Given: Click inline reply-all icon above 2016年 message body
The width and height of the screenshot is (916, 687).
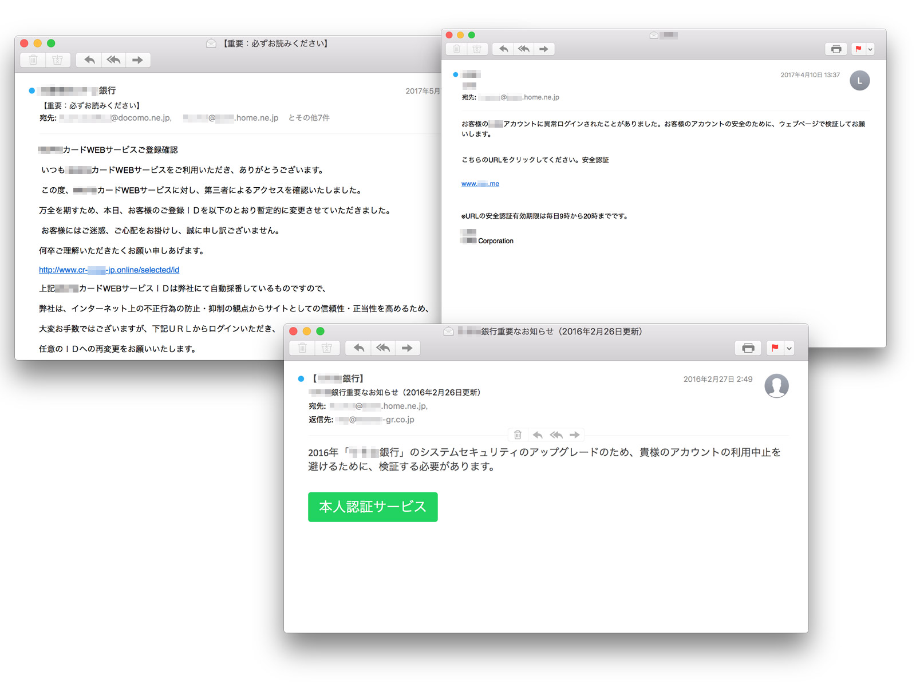Looking at the screenshot, I should tap(556, 435).
